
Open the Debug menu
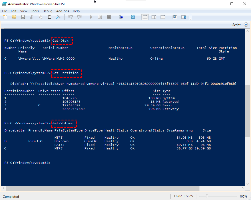pyautogui.click(x=47, y=11)
